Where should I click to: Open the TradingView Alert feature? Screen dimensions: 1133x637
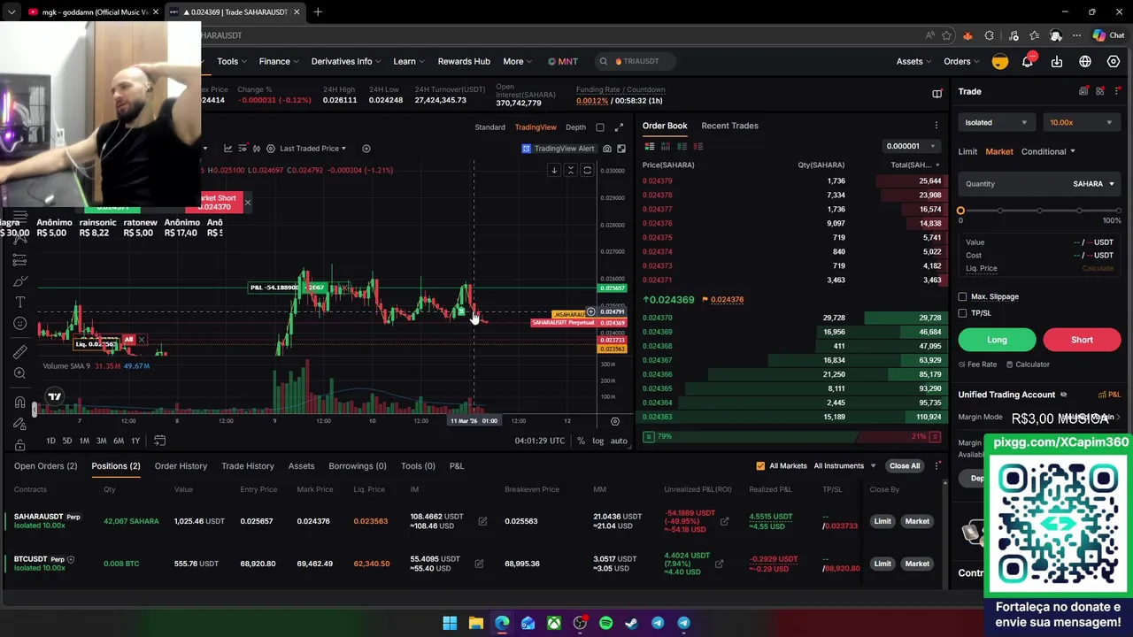558,149
